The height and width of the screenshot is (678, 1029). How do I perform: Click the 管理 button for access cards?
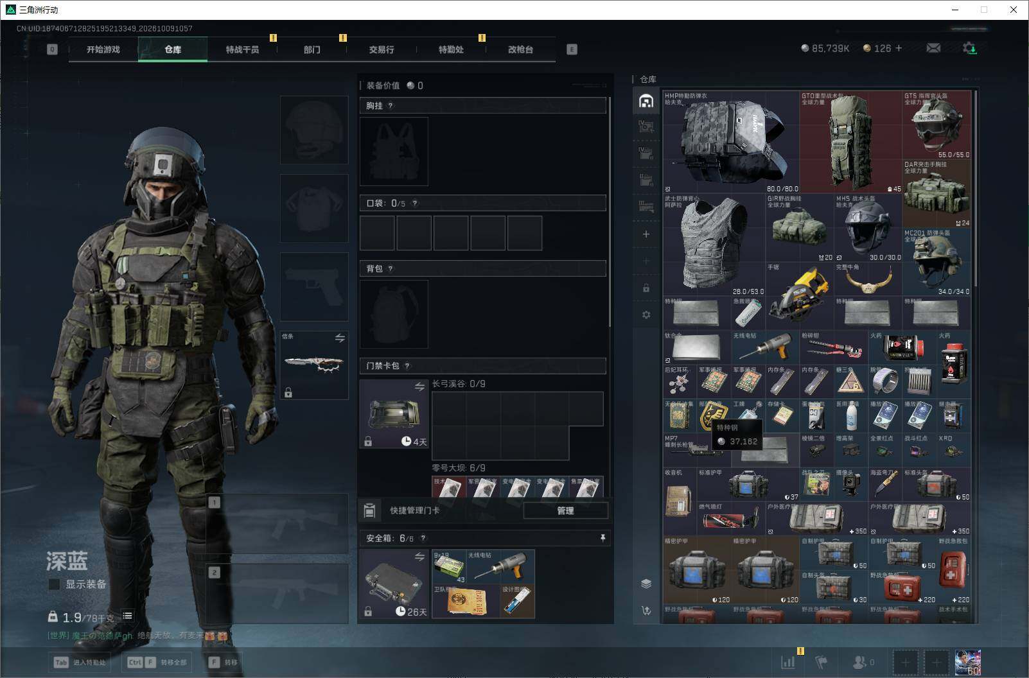pyautogui.click(x=565, y=510)
